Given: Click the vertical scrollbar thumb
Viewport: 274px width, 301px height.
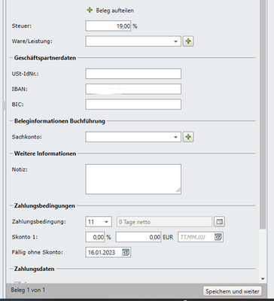Looking at the screenshot, I should coord(263,114).
